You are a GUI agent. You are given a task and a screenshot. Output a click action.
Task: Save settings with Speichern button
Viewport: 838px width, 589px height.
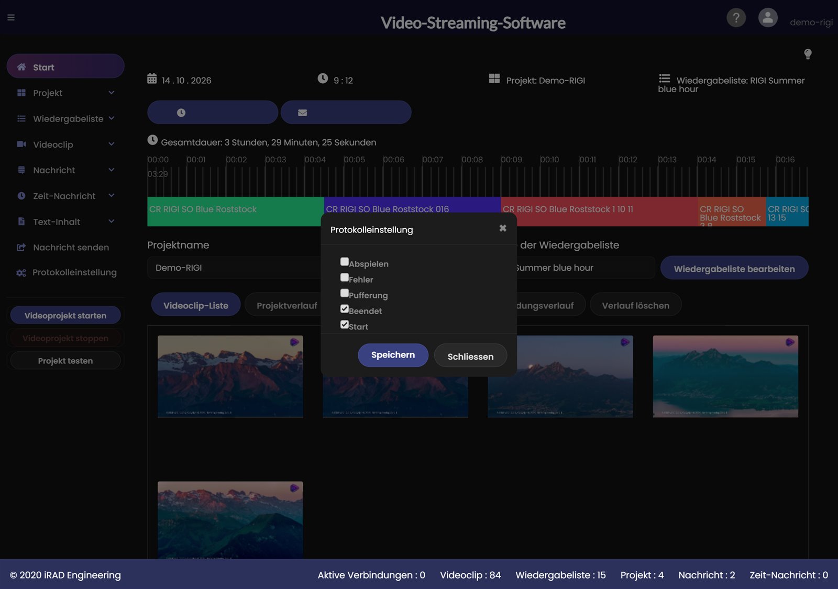point(393,355)
